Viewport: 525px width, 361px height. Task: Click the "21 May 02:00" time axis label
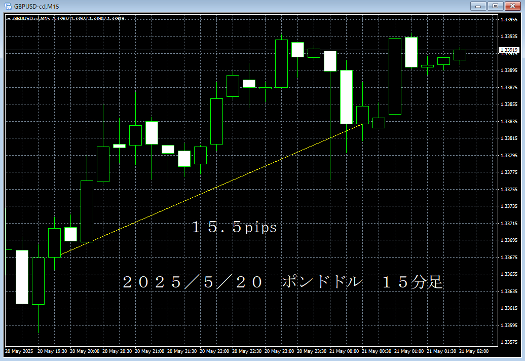(474, 351)
